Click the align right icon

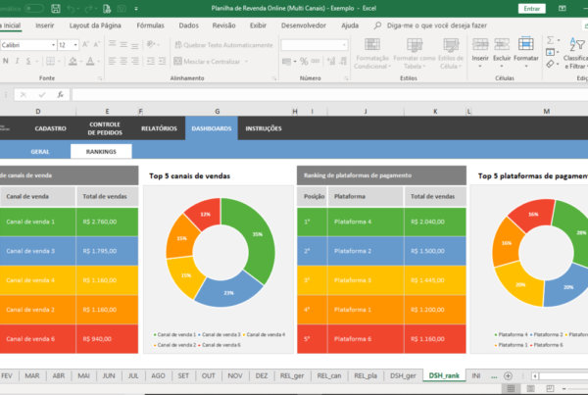pyautogui.click(x=135, y=61)
